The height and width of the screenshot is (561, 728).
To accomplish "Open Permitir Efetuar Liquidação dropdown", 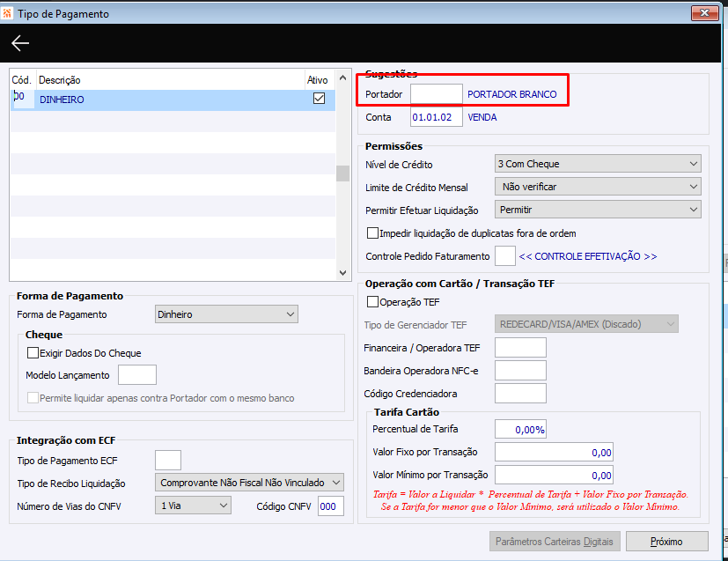I will [x=598, y=210].
